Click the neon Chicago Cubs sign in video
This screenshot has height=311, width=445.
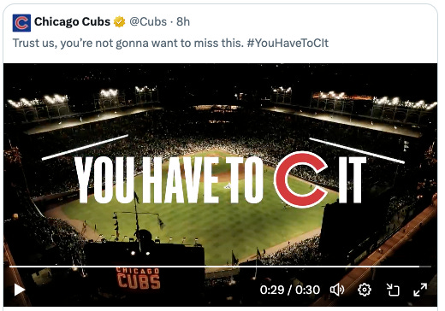(x=139, y=279)
